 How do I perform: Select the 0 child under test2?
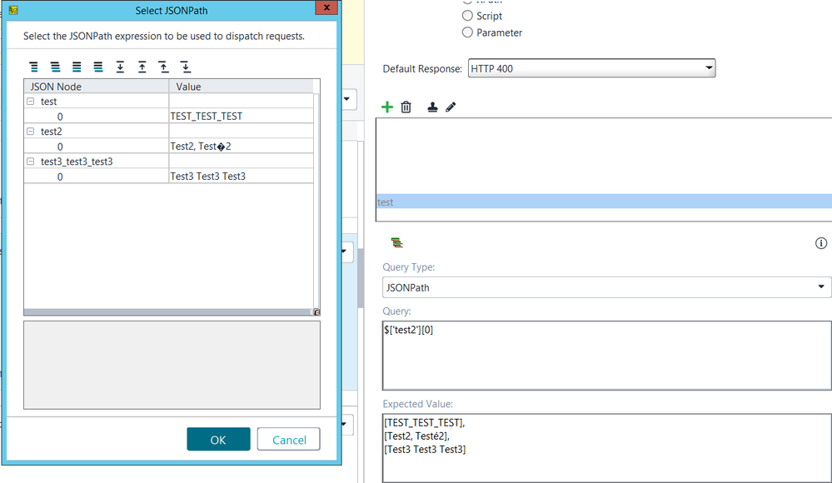click(60, 147)
